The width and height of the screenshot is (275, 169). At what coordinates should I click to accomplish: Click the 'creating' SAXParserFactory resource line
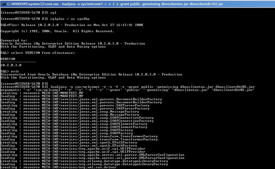pyautogui.click(x=75, y=105)
